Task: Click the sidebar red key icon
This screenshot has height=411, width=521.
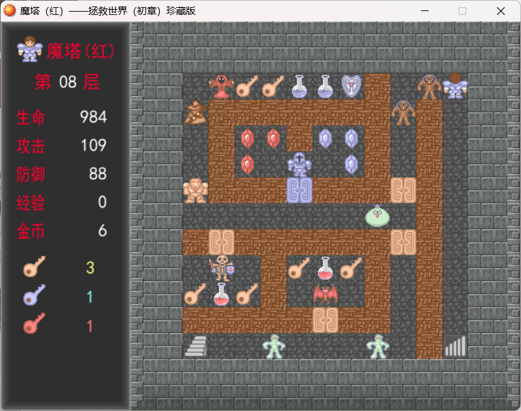Action: [34, 324]
